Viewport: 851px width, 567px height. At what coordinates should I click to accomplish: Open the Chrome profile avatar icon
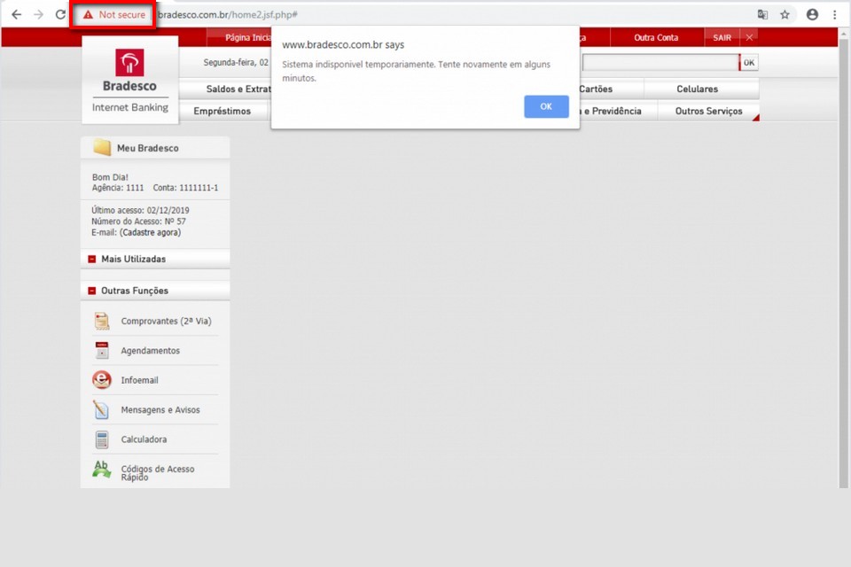point(812,15)
